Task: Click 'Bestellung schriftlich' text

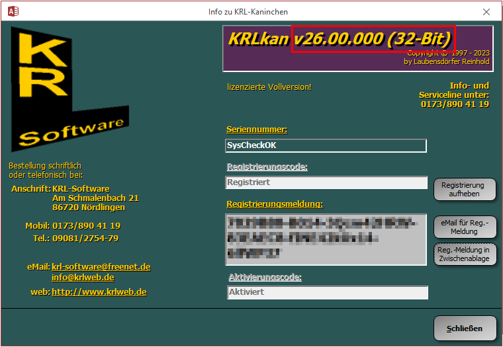Action: pos(45,166)
